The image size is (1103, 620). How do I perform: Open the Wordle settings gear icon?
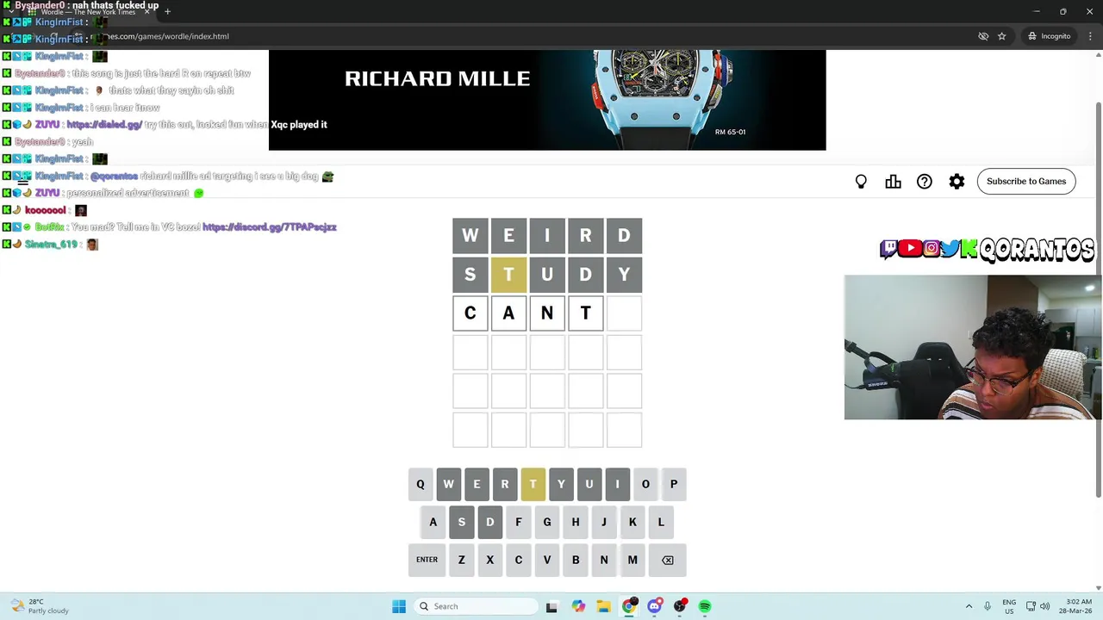pos(957,182)
